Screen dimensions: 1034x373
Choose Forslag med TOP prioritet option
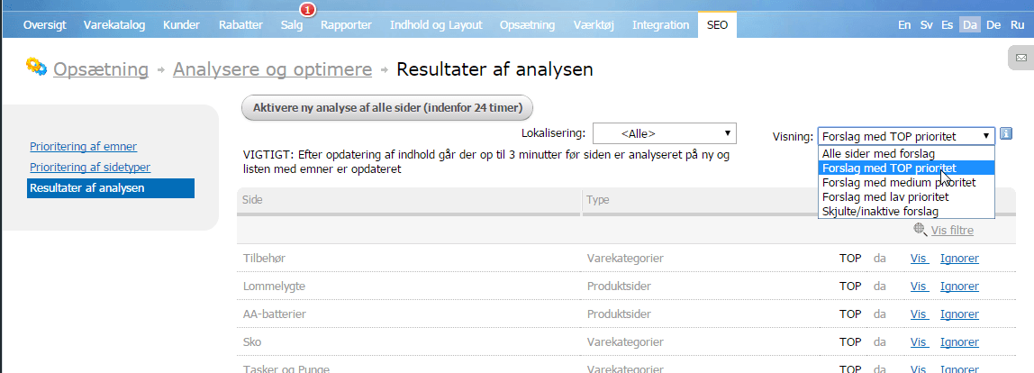pos(905,168)
